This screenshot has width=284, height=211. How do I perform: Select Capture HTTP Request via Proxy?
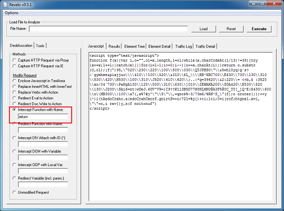point(15,60)
